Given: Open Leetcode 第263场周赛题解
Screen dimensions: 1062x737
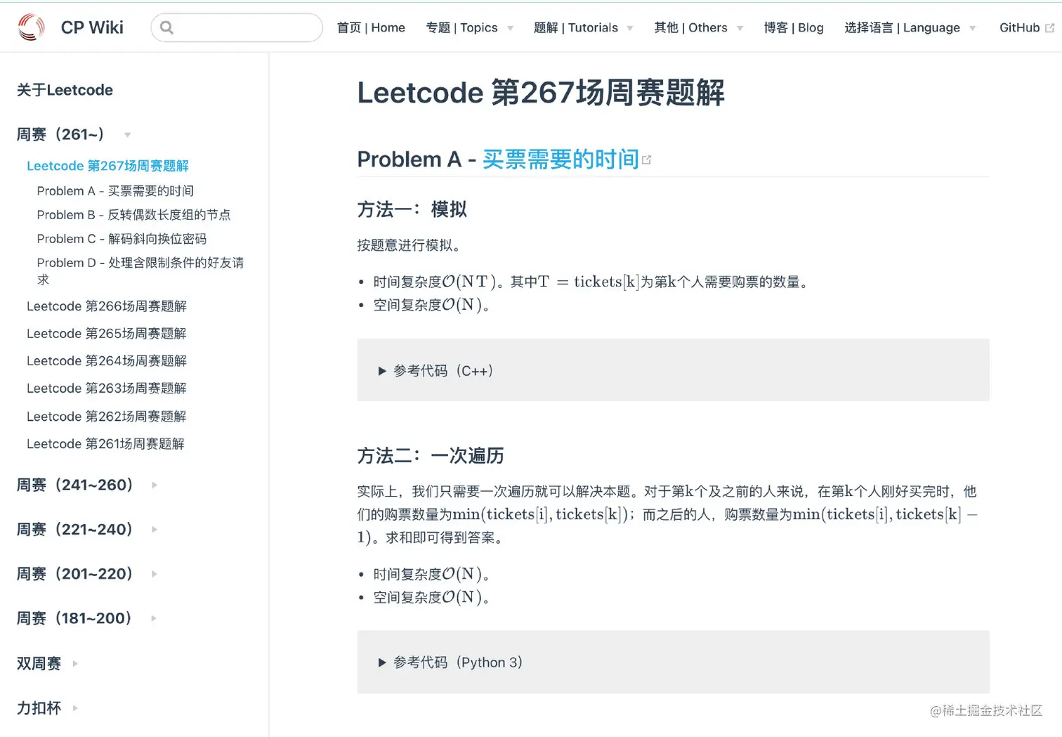Looking at the screenshot, I should coord(107,389).
